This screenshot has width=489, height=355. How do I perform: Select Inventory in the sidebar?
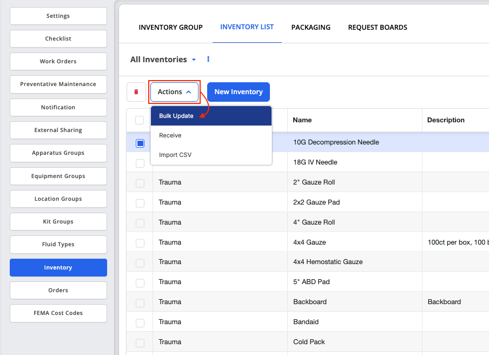point(58,267)
